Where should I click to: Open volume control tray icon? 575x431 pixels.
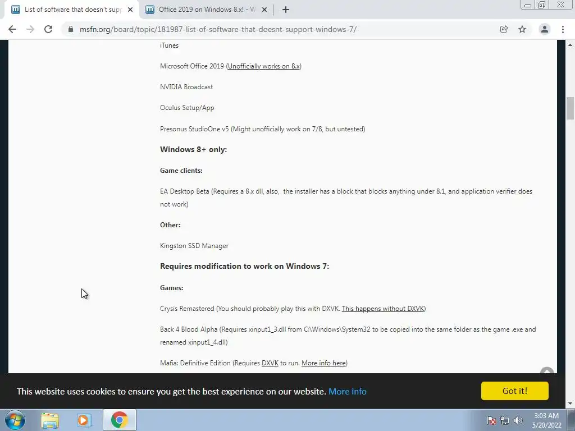tap(518, 420)
